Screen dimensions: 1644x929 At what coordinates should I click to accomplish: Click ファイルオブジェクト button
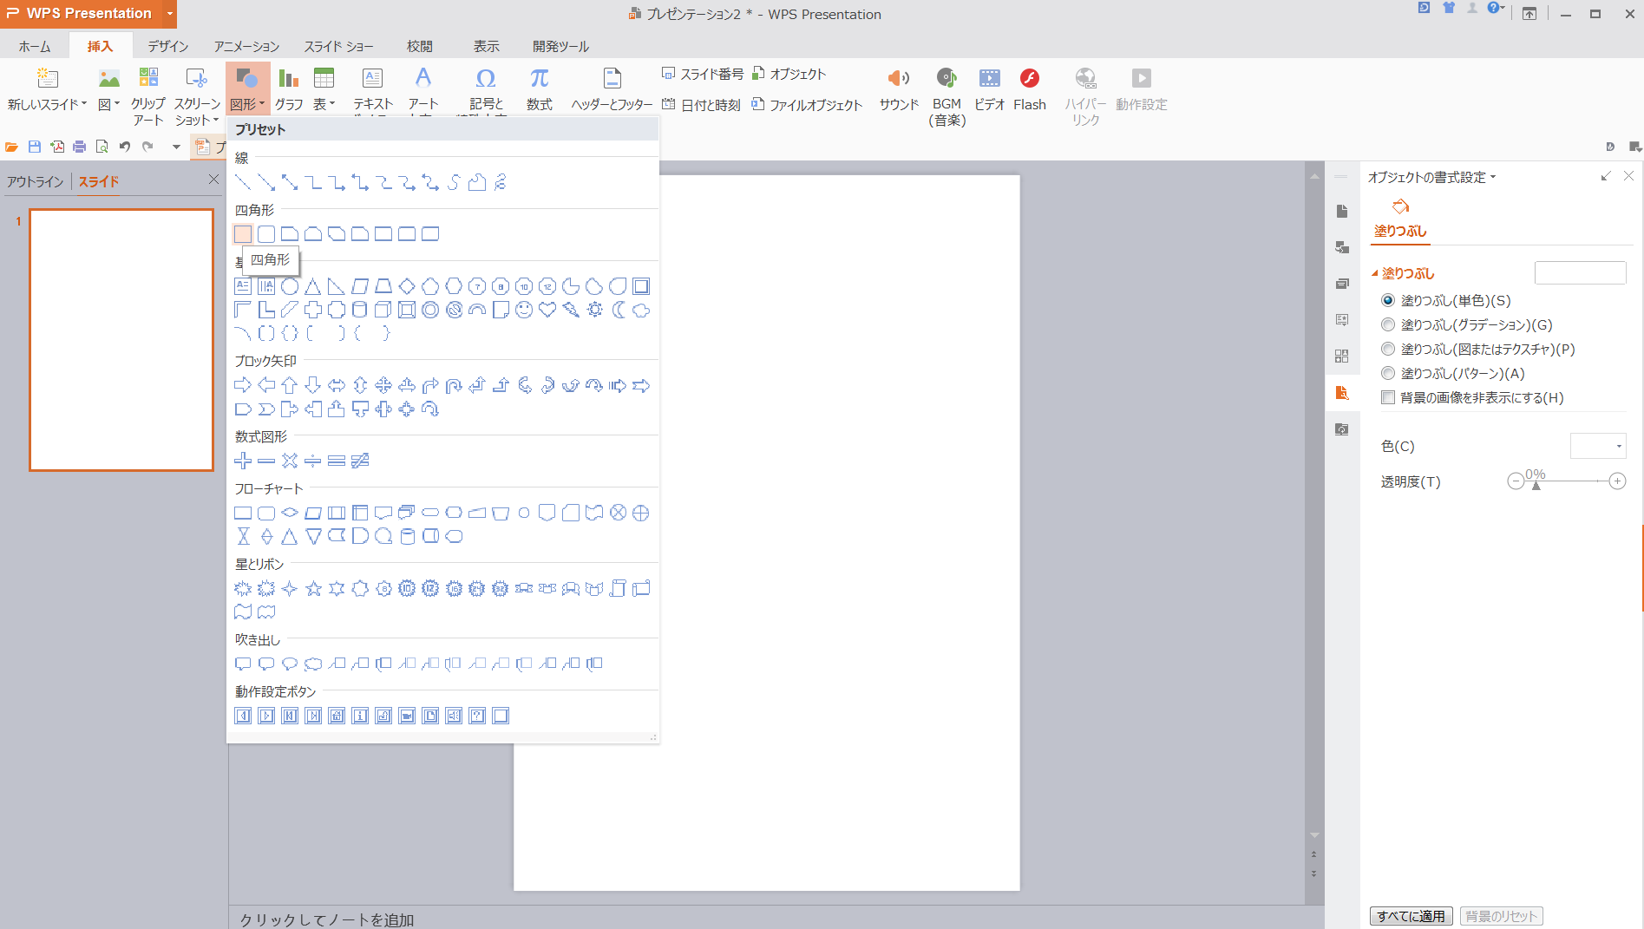807,105
